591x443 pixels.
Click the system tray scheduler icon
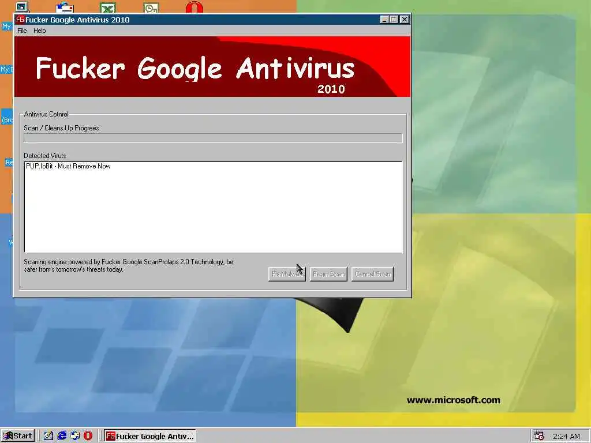pos(538,436)
